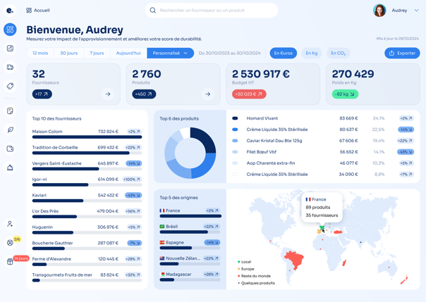
Task: Select the En €uros unit toggle
Action: point(283,53)
